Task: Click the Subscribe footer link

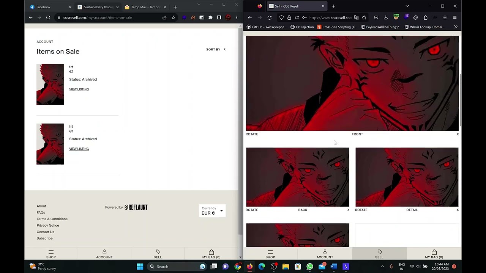Action: point(44,238)
